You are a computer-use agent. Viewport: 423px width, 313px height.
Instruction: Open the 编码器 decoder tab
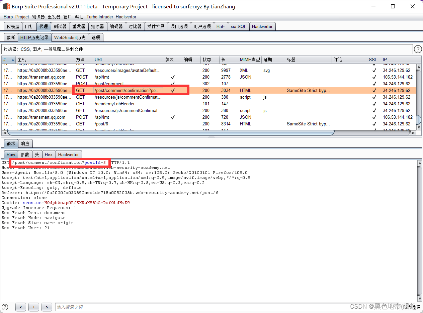(116, 26)
